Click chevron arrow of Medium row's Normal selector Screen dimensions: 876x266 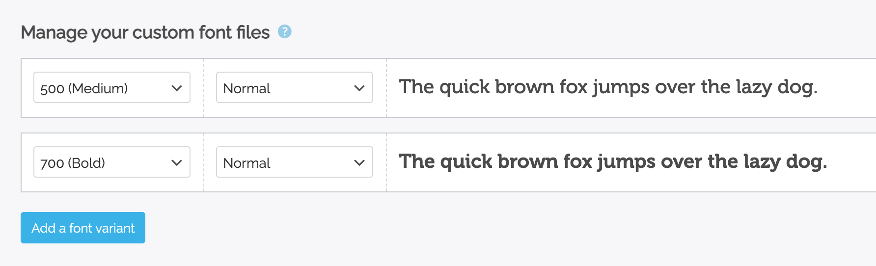[x=359, y=88]
